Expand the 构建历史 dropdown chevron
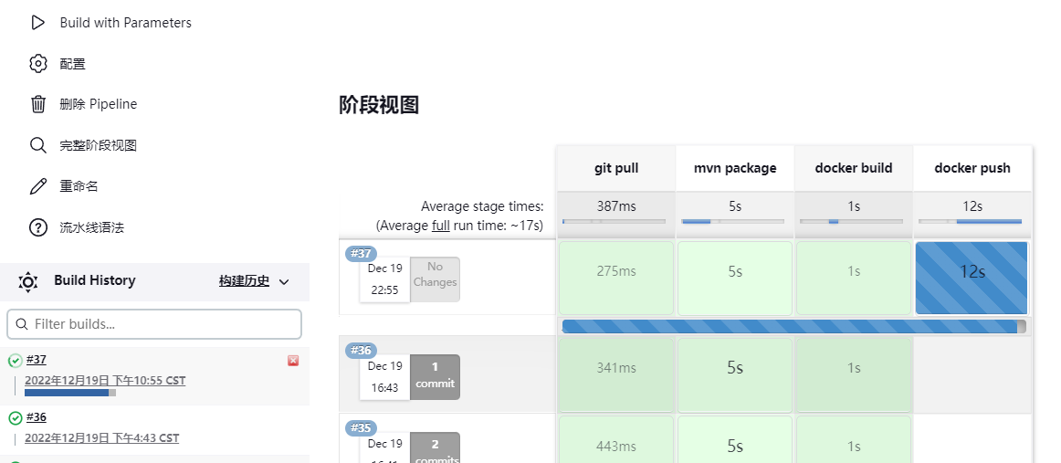Screen dimensions: 1061x463 (284, 282)
